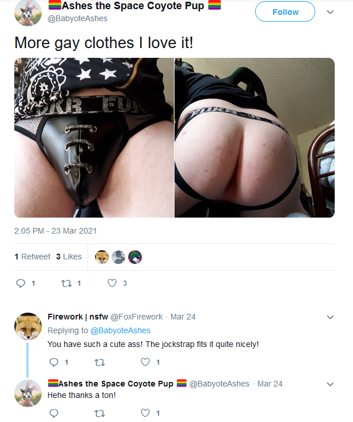Expand options chevron on FoxFirework's reply
The image size is (353, 422).
[x=330, y=317]
